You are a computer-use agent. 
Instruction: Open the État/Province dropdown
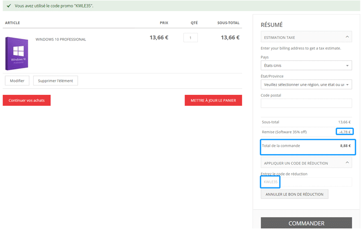[306, 85]
